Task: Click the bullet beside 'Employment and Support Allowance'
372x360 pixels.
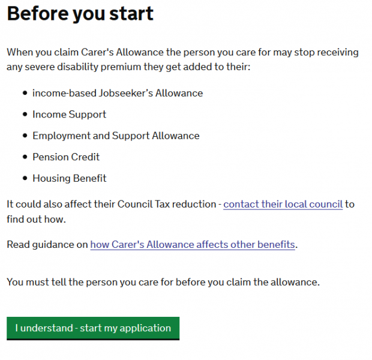Action: 25,136
